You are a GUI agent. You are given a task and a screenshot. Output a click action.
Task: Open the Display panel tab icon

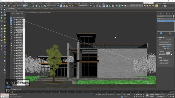[x=170, y=13]
